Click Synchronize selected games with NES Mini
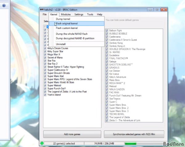This screenshot has width=185, height=147. click(134, 134)
